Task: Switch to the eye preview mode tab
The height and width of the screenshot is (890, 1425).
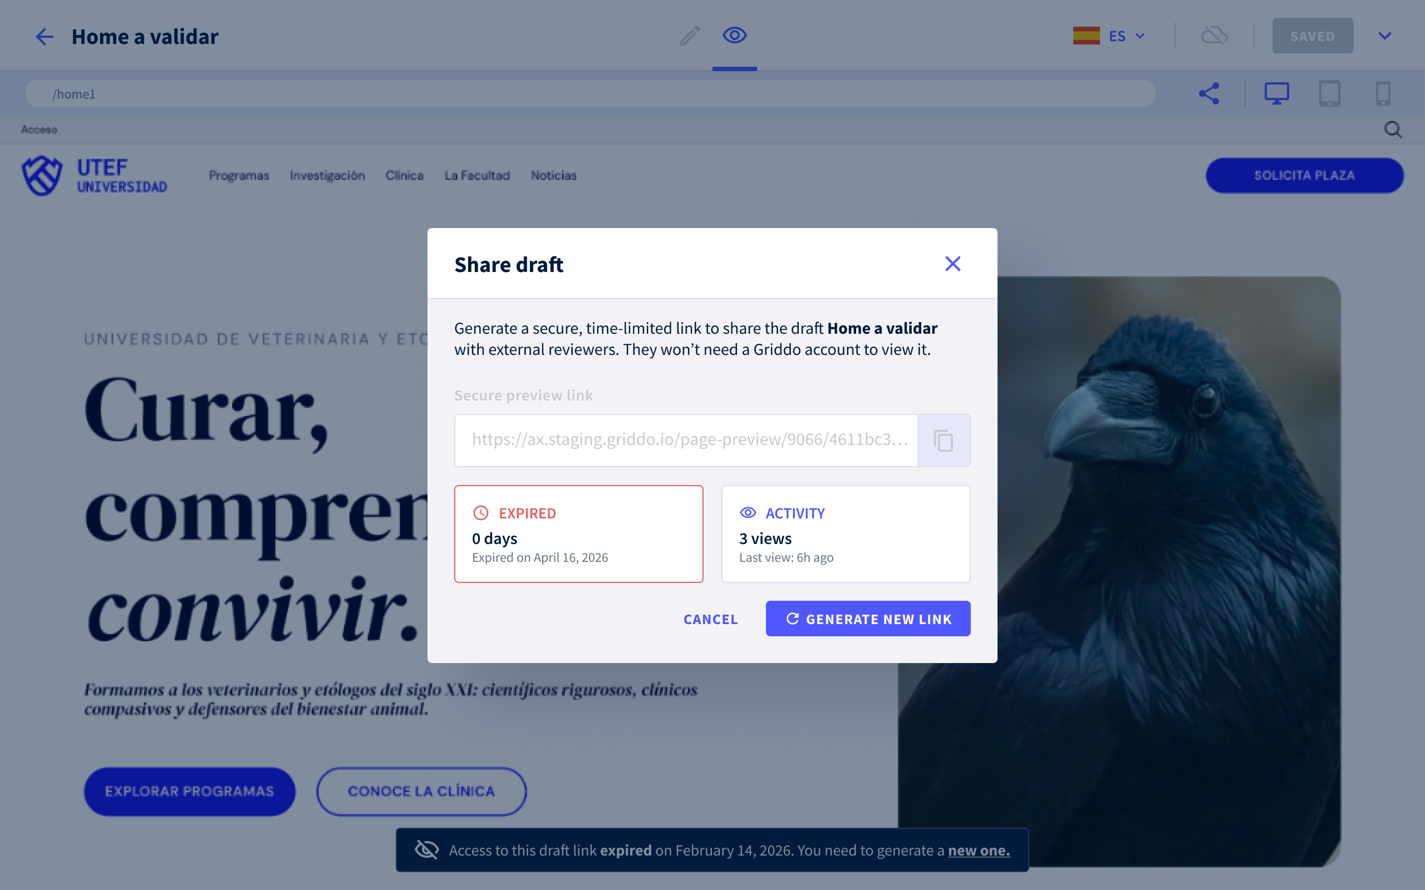Action: pyautogui.click(x=734, y=35)
